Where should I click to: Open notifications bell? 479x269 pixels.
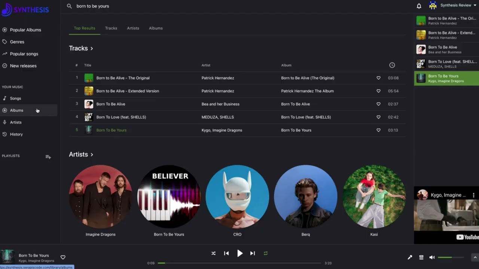[419, 6]
